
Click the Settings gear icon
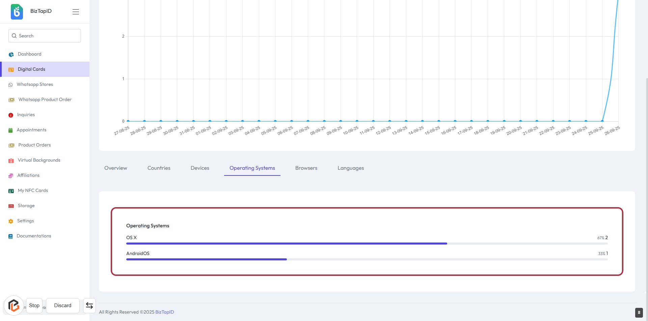[10, 221]
